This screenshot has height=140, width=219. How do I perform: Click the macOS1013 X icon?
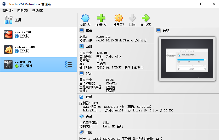click(x=8, y=64)
